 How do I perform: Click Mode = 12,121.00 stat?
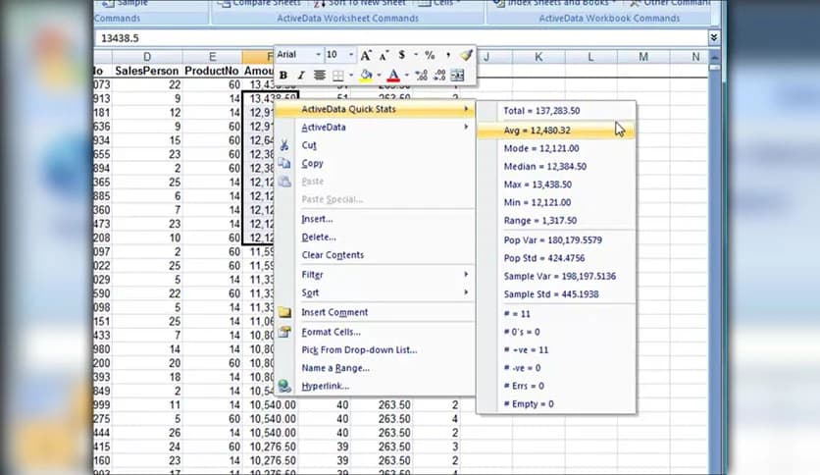tap(556, 148)
